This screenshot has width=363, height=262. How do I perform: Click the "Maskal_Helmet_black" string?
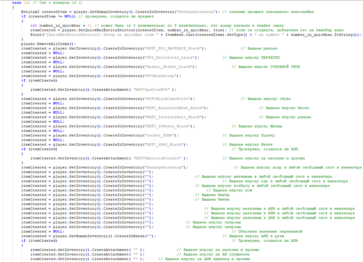[x=169, y=67]
